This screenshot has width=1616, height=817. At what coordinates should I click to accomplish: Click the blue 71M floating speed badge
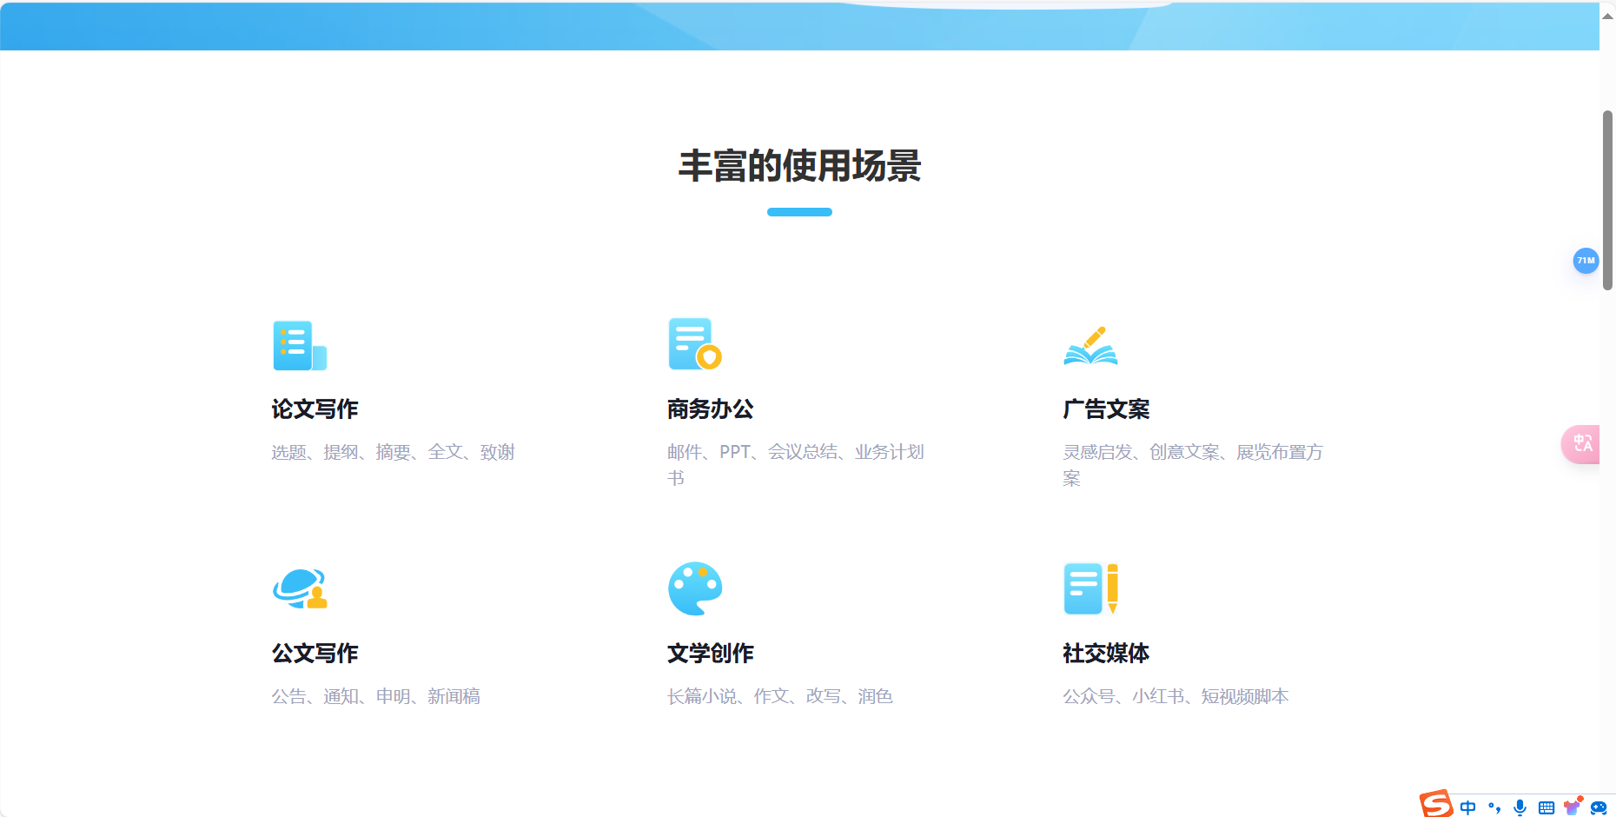1586,261
